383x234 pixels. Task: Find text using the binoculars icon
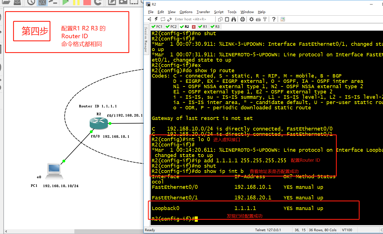234,19
